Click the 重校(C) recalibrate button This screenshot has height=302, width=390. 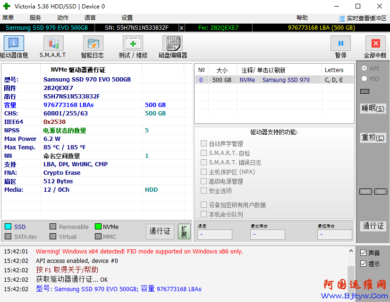[x=373, y=138]
